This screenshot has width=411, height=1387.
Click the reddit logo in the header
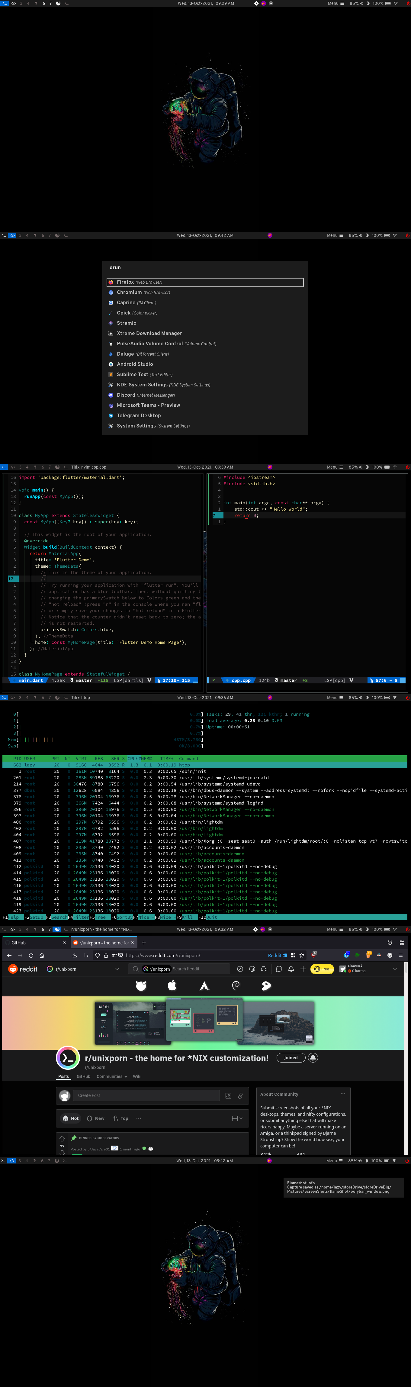23,969
